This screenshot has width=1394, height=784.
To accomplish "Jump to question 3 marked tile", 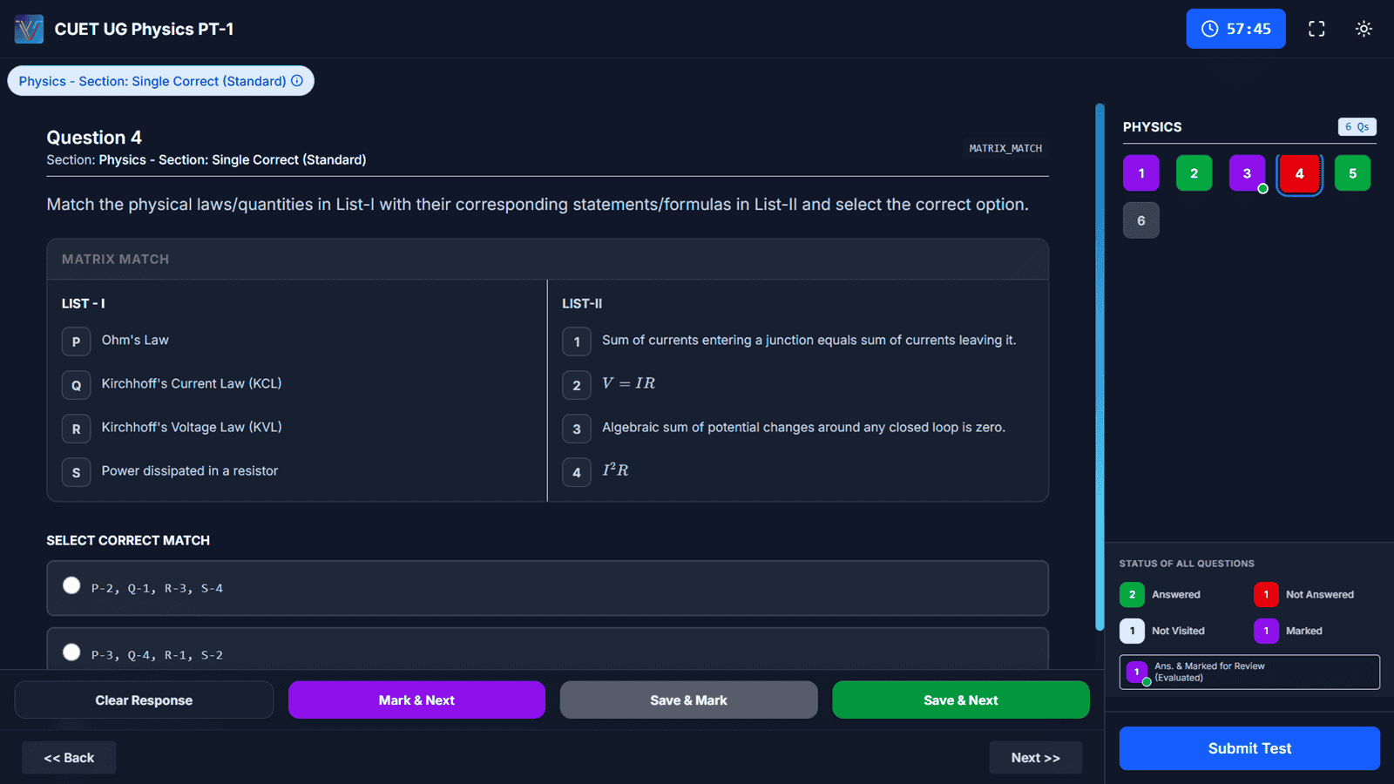I will [x=1246, y=173].
